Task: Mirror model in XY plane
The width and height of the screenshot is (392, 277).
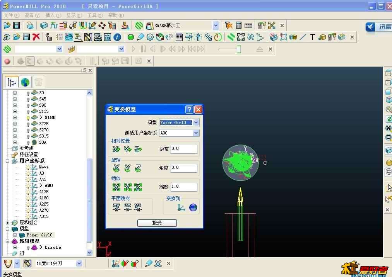Action: (x=116, y=207)
